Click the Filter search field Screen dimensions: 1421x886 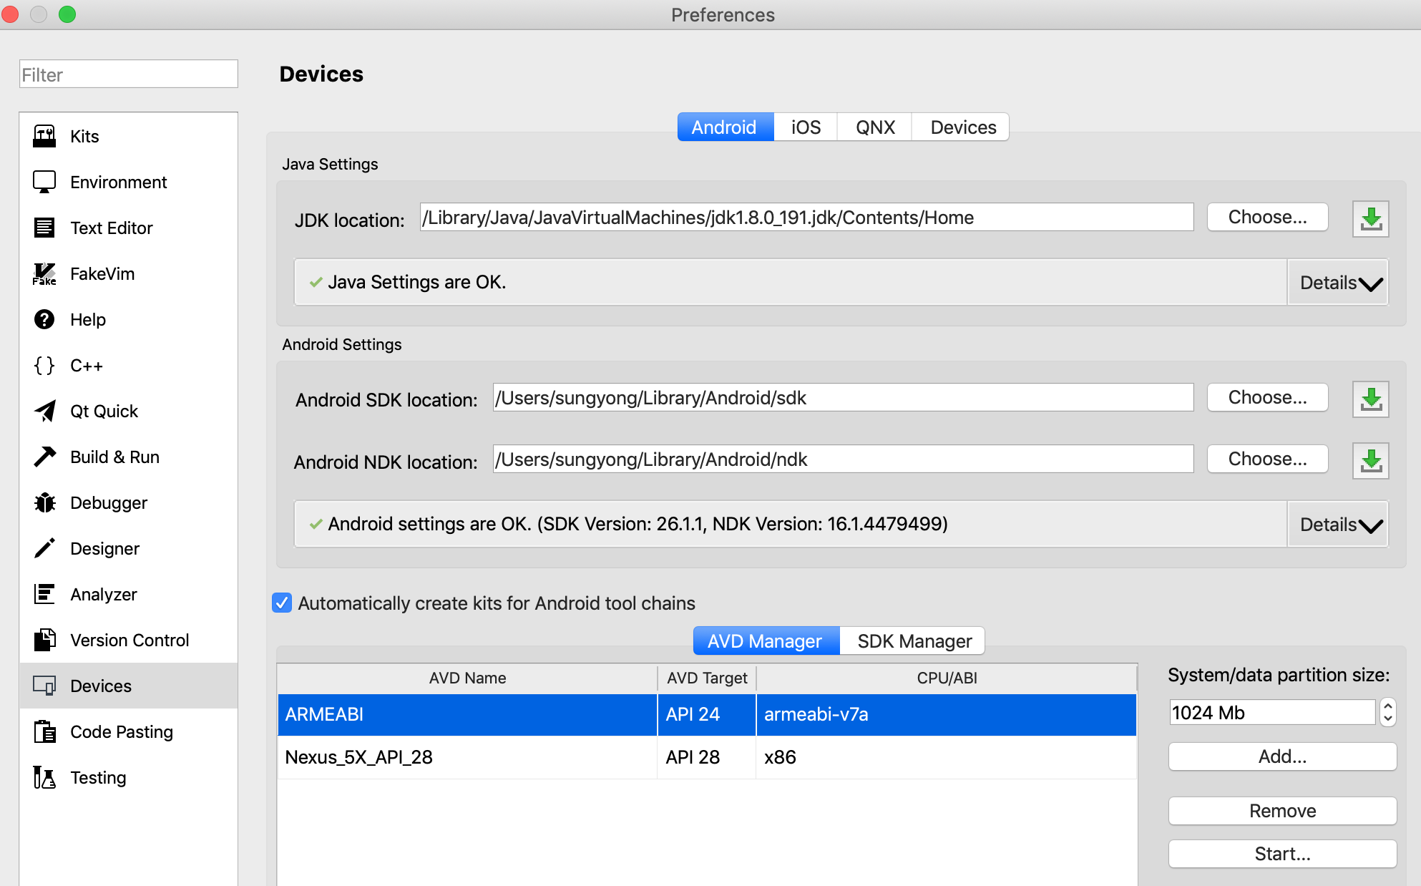(129, 74)
